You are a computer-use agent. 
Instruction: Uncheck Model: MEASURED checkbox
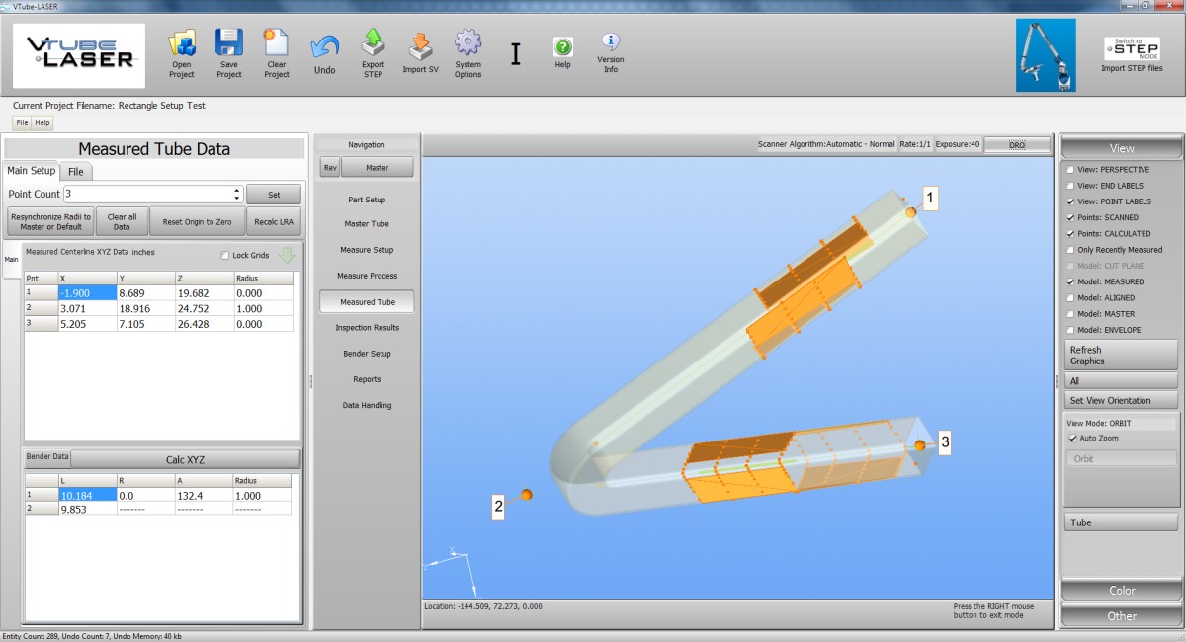tap(1072, 281)
